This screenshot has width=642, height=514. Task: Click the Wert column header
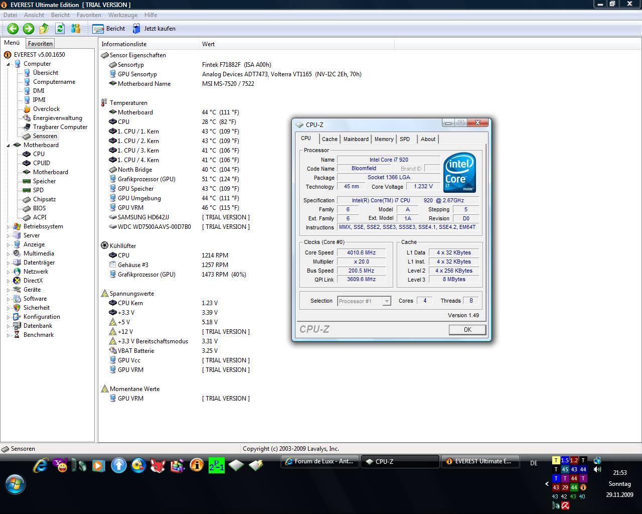click(x=296, y=44)
